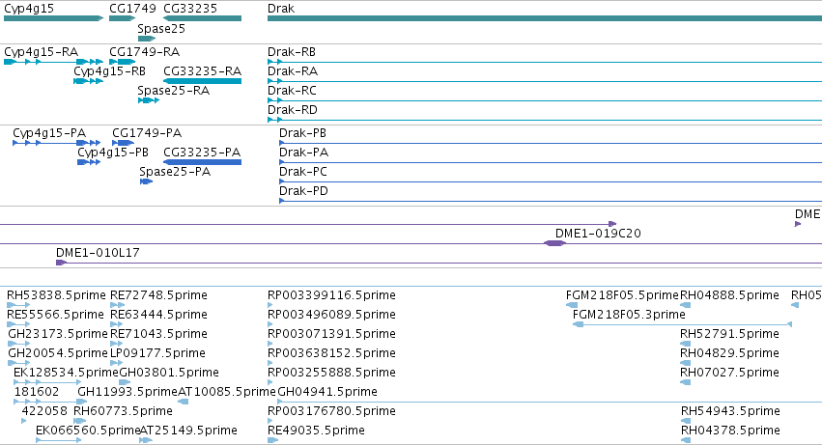Select EST FGM218F05.5prime

(622, 295)
